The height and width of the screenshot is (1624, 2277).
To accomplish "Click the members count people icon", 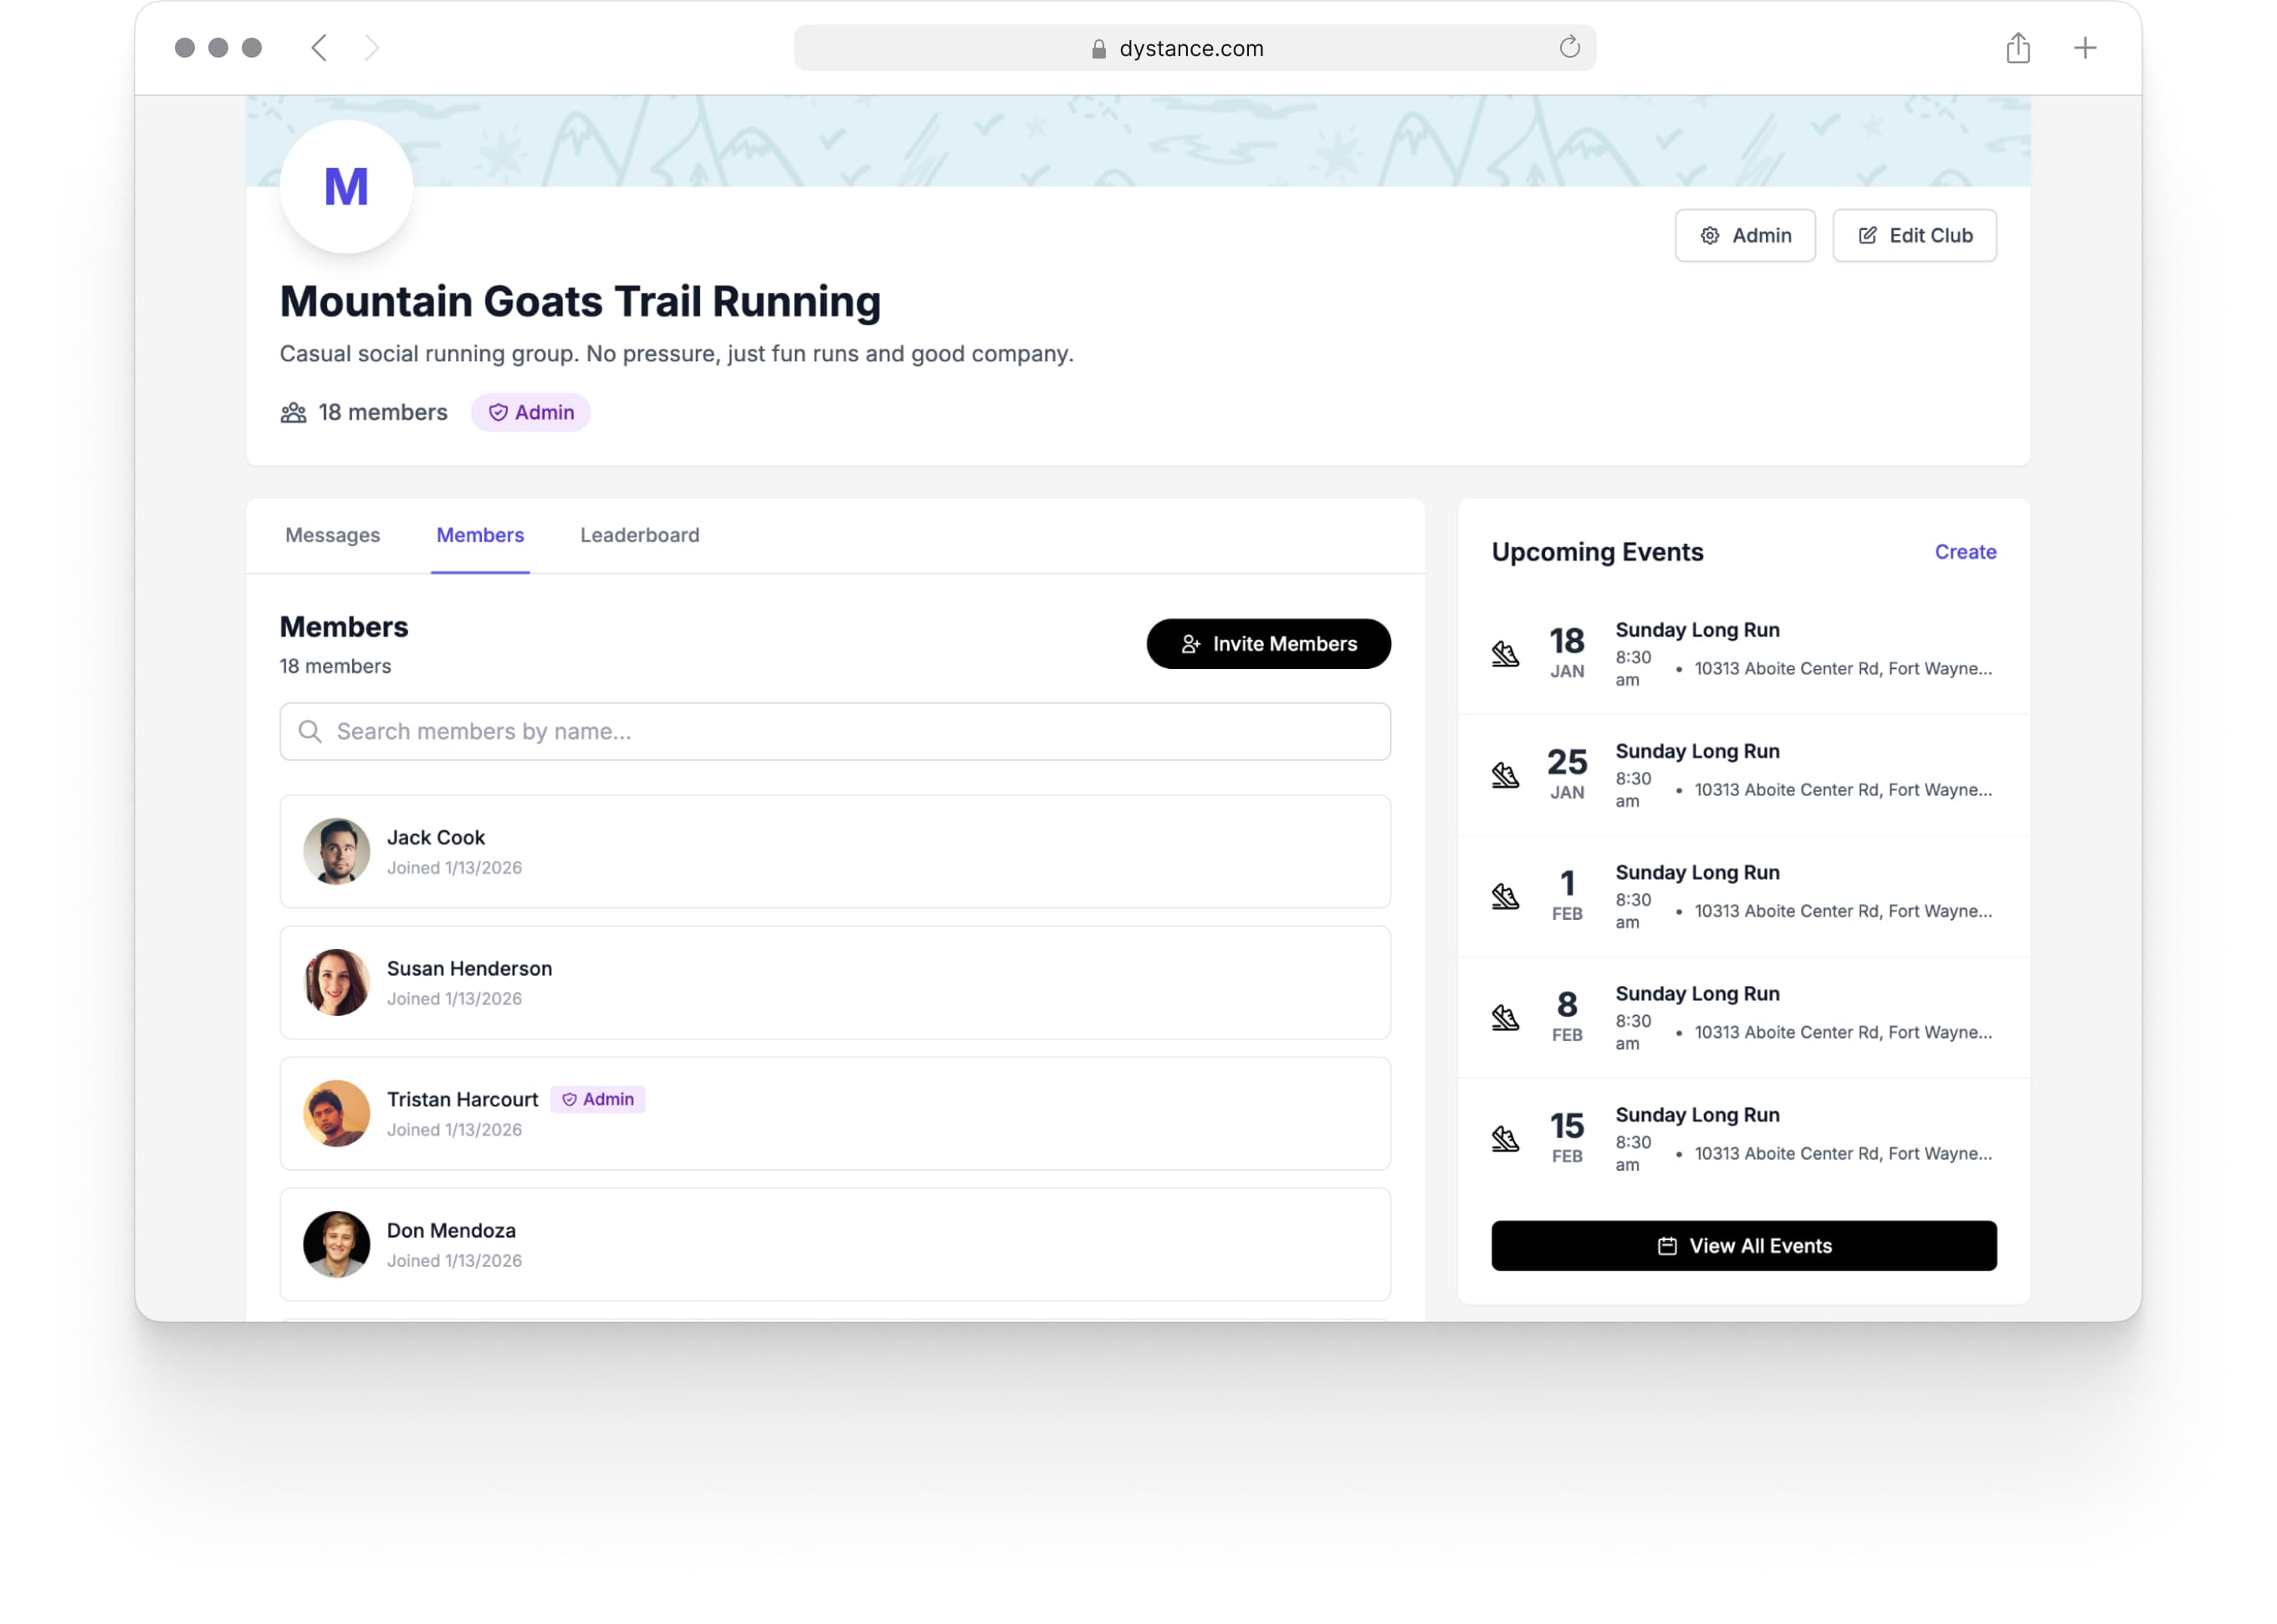I will pos(293,412).
